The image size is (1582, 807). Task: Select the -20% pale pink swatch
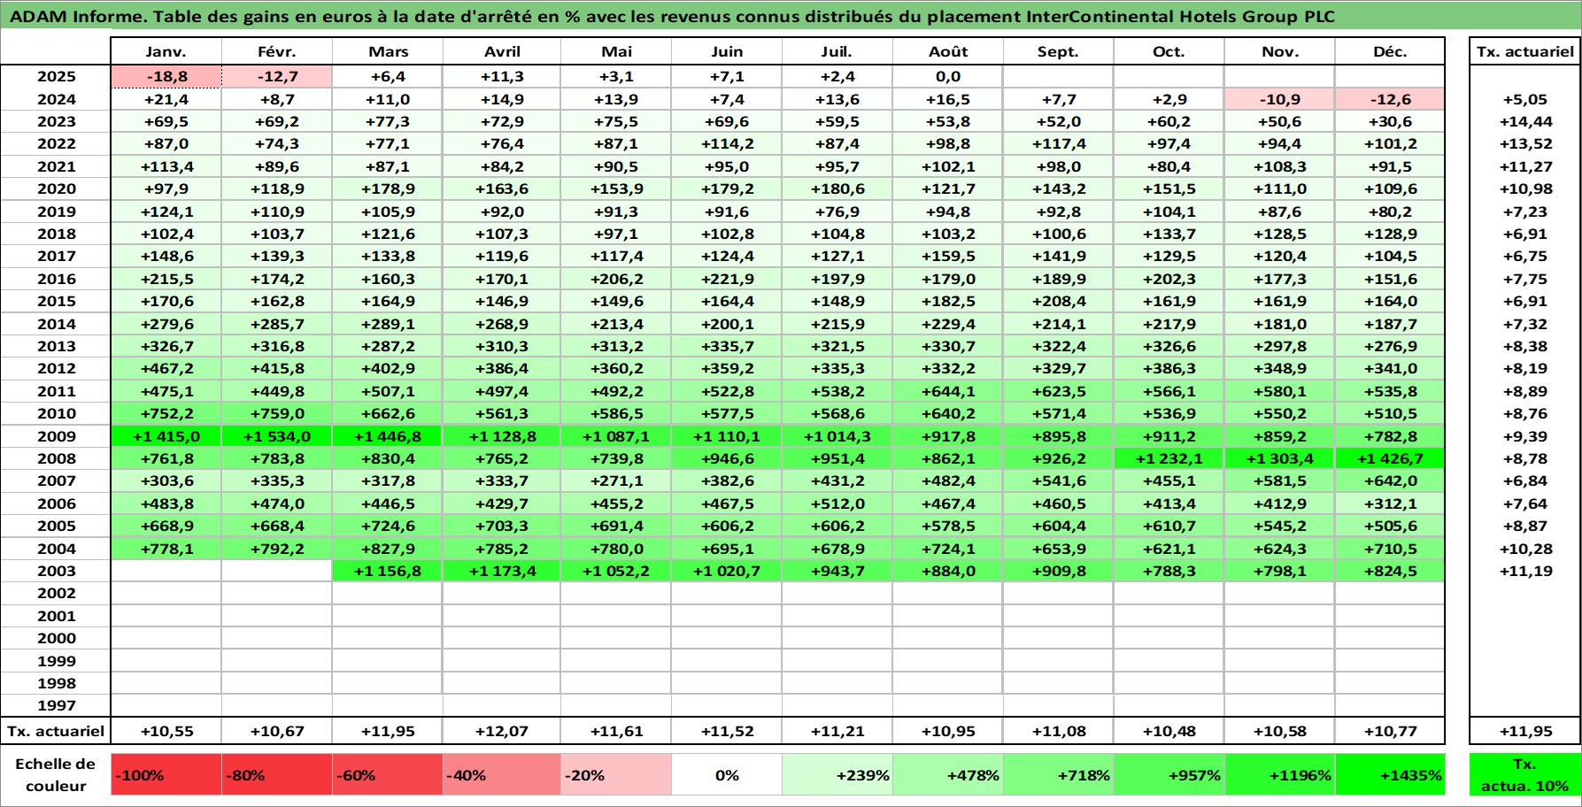(x=615, y=774)
